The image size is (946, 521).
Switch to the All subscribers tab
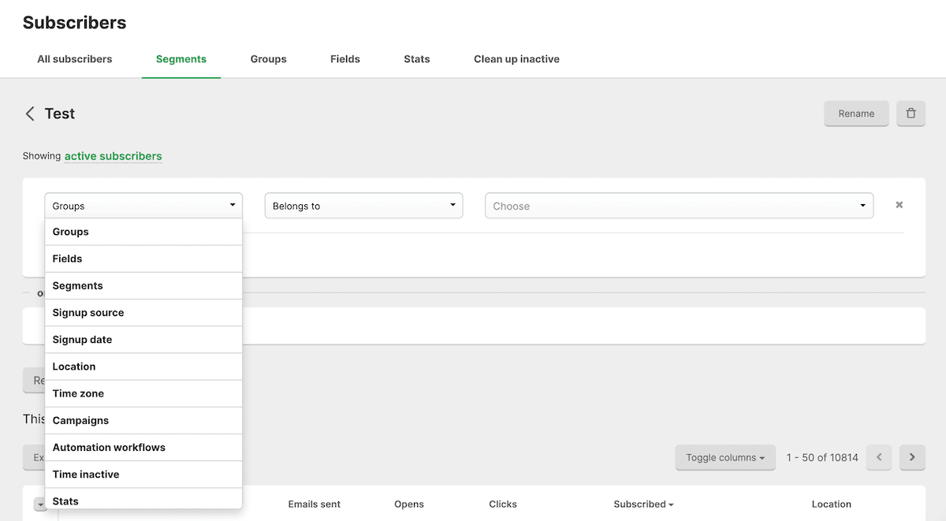tap(75, 58)
